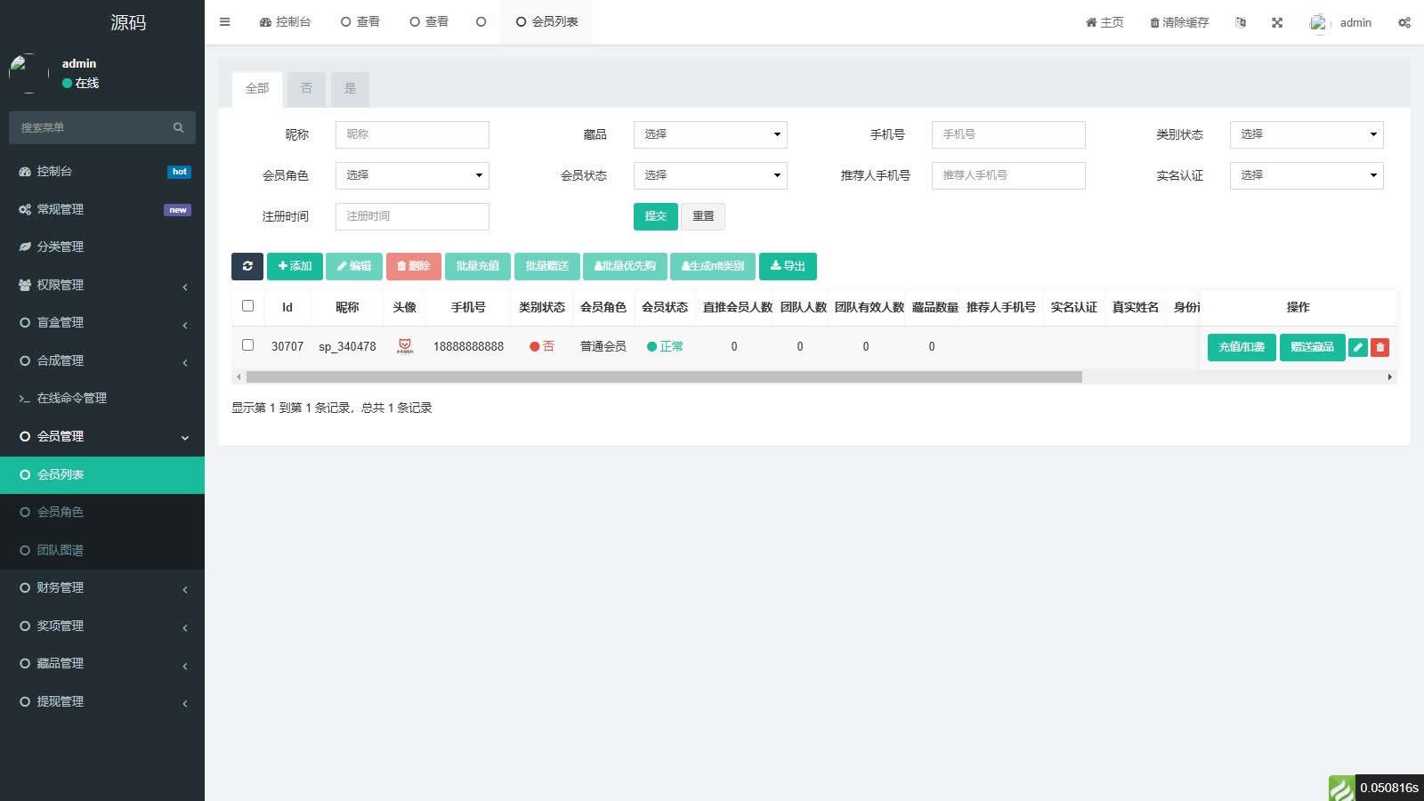The image size is (1424, 801).
Task: Switch to the 否 filter tab
Action: pos(306,89)
